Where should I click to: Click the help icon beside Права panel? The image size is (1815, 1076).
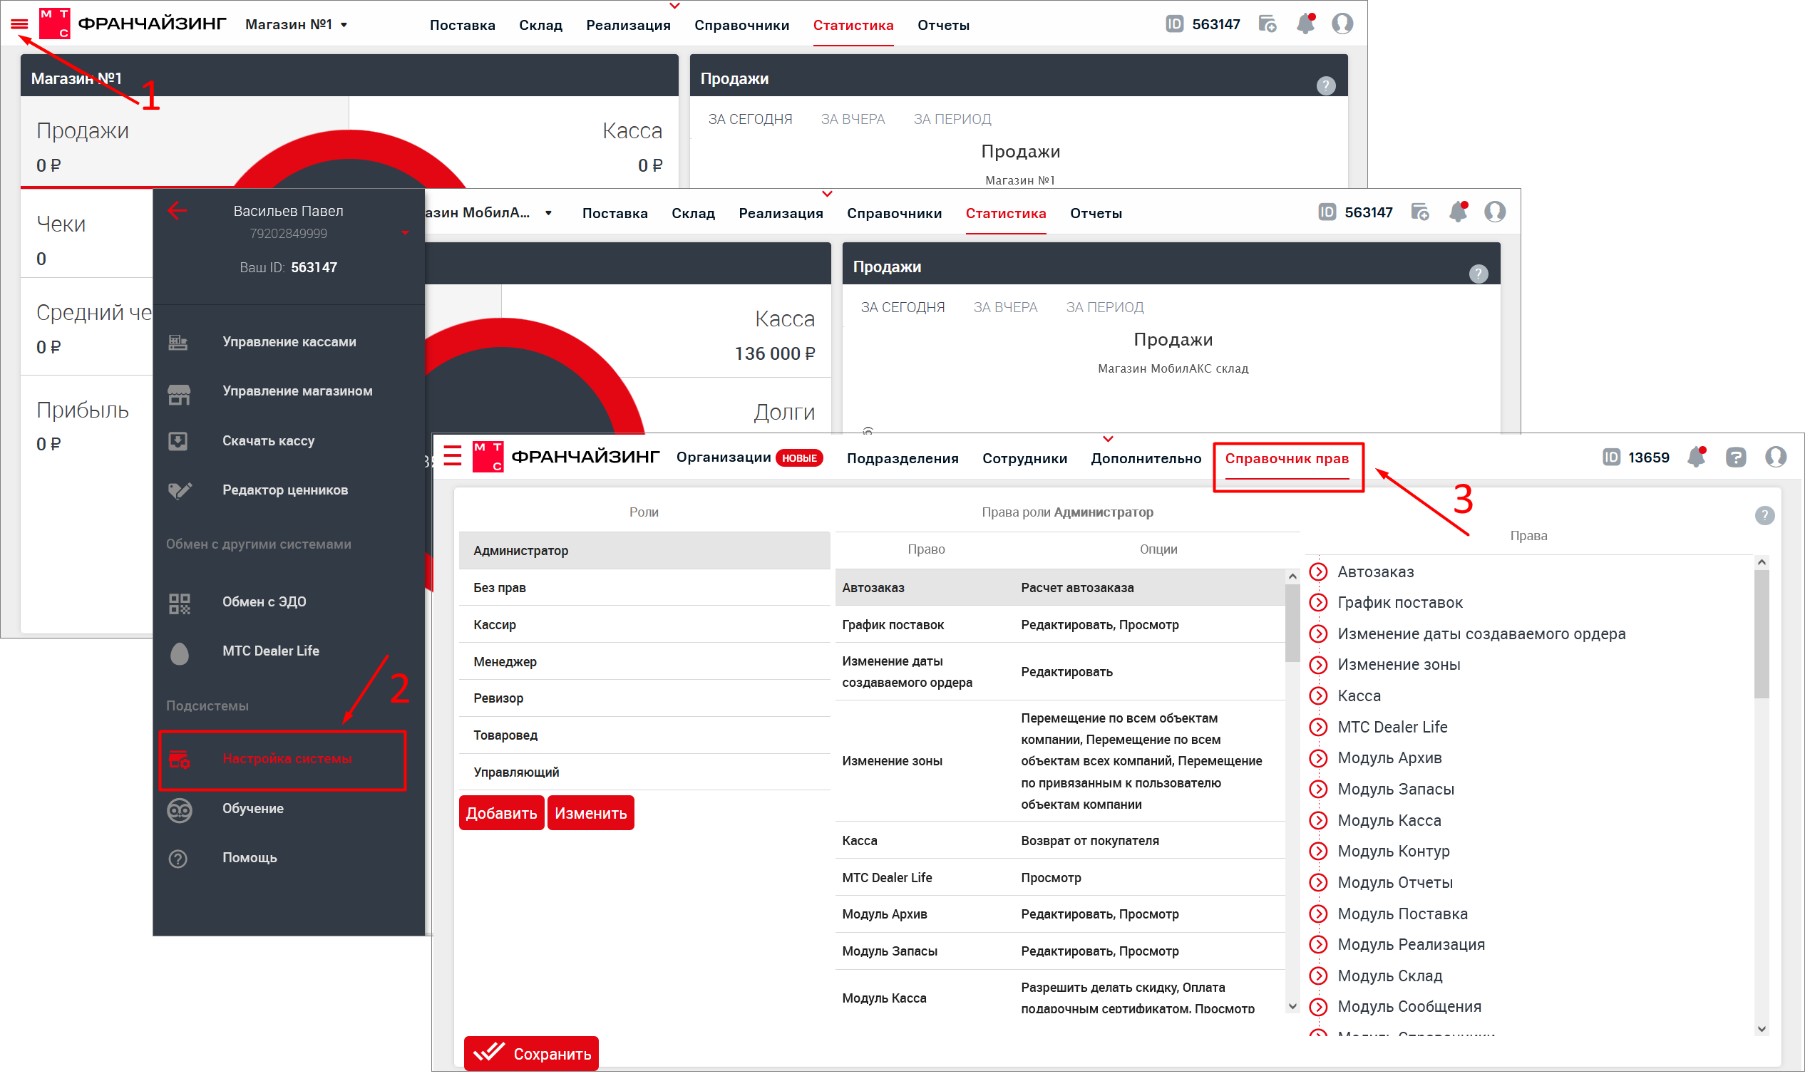[1765, 515]
